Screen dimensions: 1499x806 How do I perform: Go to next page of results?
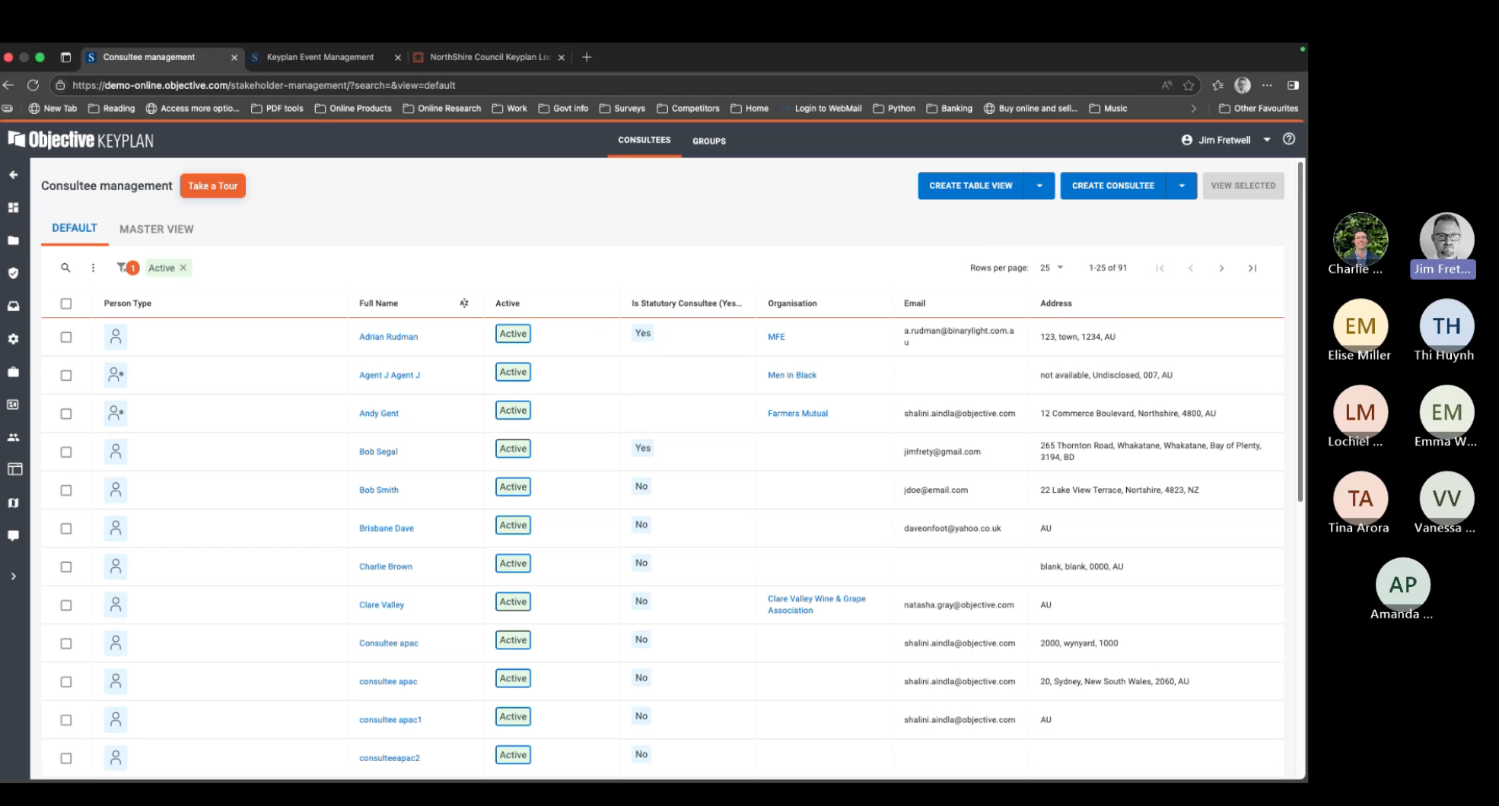(1221, 268)
